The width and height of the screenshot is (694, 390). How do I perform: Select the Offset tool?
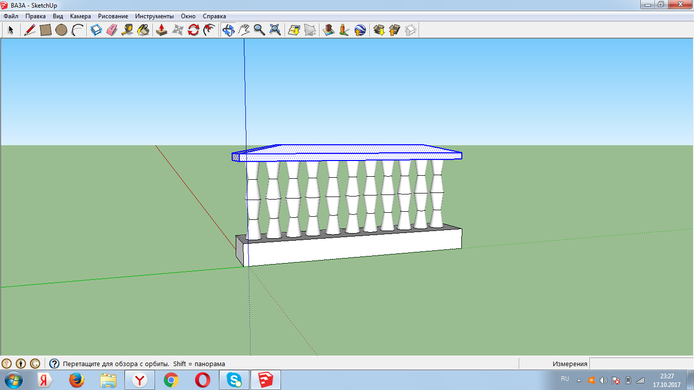point(209,30)
